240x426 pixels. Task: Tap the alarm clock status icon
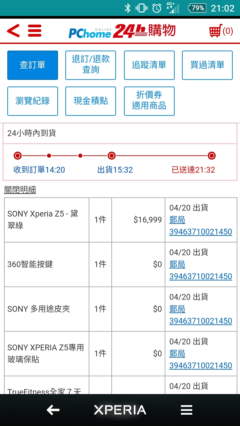click(x=157, y=8)
